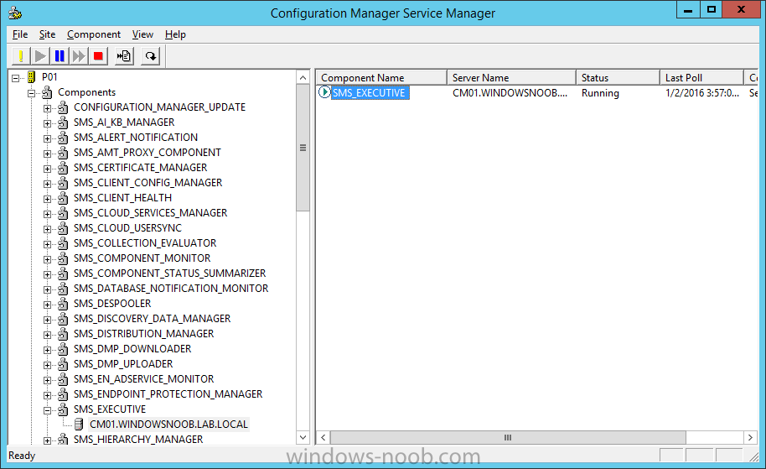Click tree pane scroll up arrow
This screenshot has width=766, height=469.
[303, 78]
